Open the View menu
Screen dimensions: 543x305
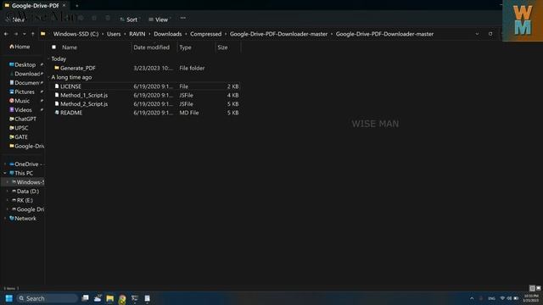pyautogui.click(x=159, y=19)
